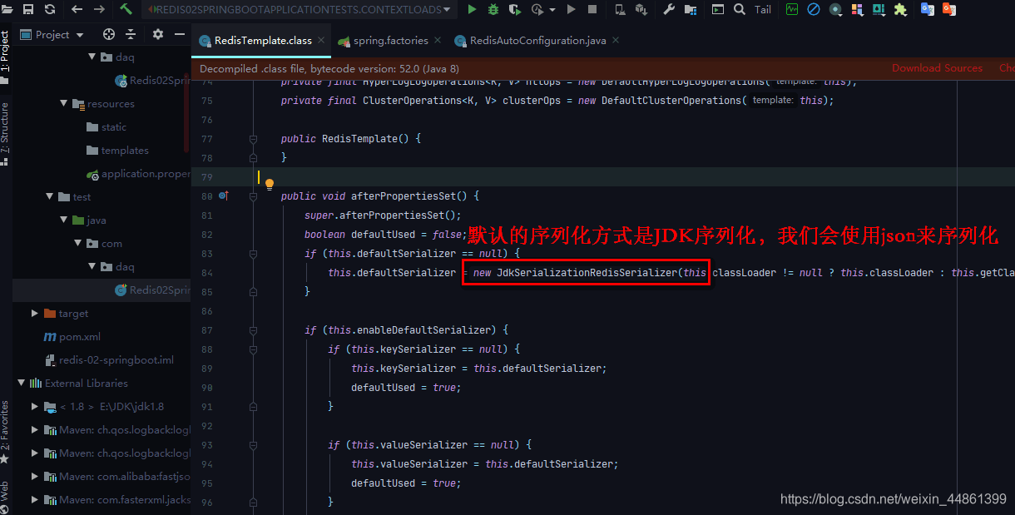Screen dimensions: 1015x515
Task: Open the Favorites side tool window
Action: pos(5,431)
